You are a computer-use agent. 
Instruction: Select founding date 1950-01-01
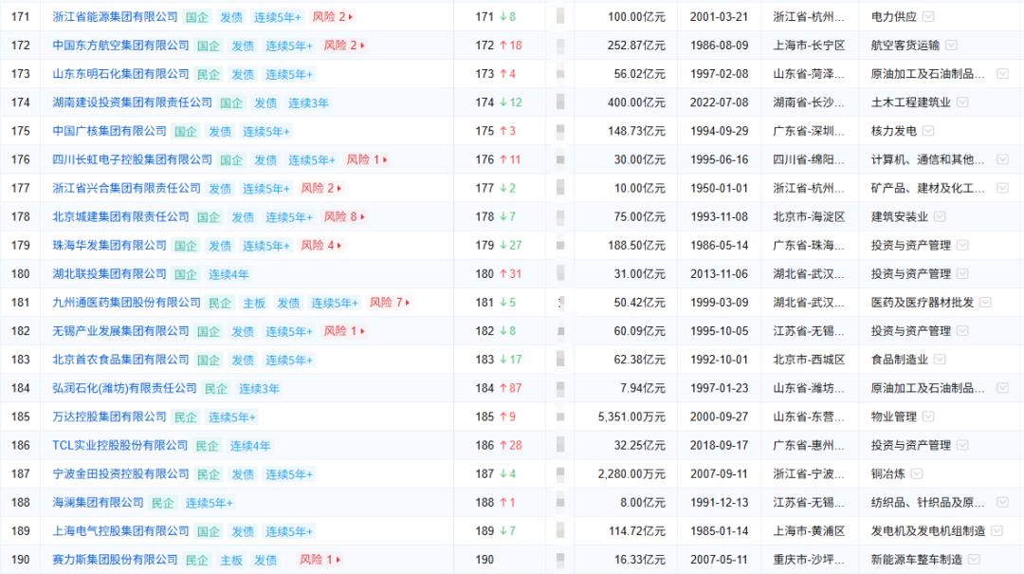719,188
